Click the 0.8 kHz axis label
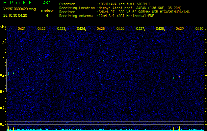The image size is (207, 131). (3, 92)
